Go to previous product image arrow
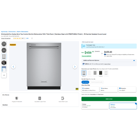 (x=13, y=67)
